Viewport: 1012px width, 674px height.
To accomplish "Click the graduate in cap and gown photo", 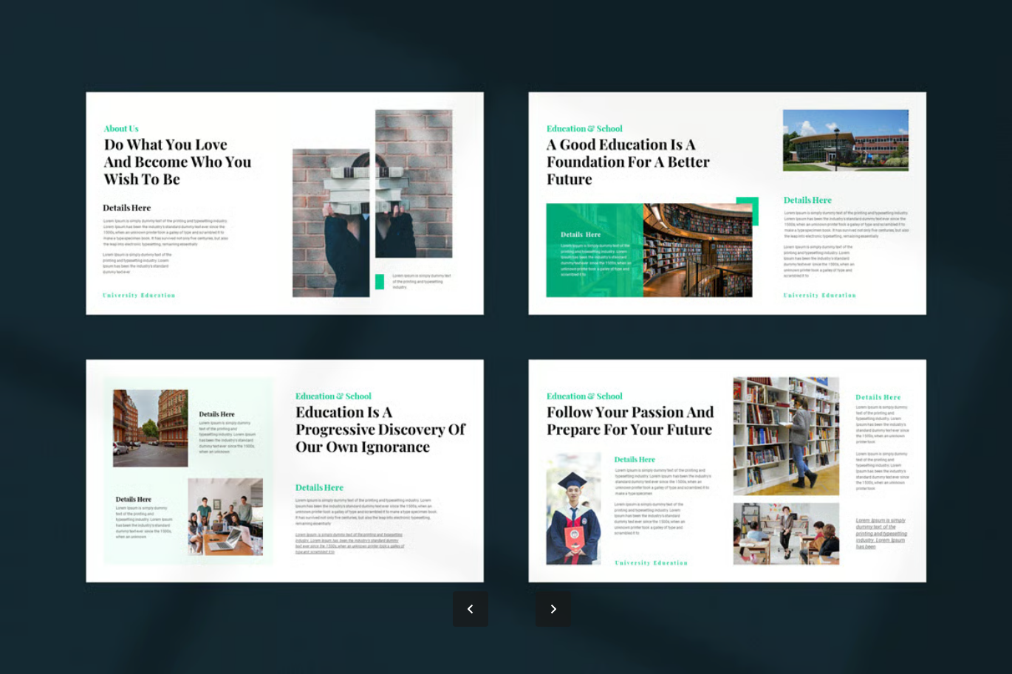I will click(x=573, y=509).
